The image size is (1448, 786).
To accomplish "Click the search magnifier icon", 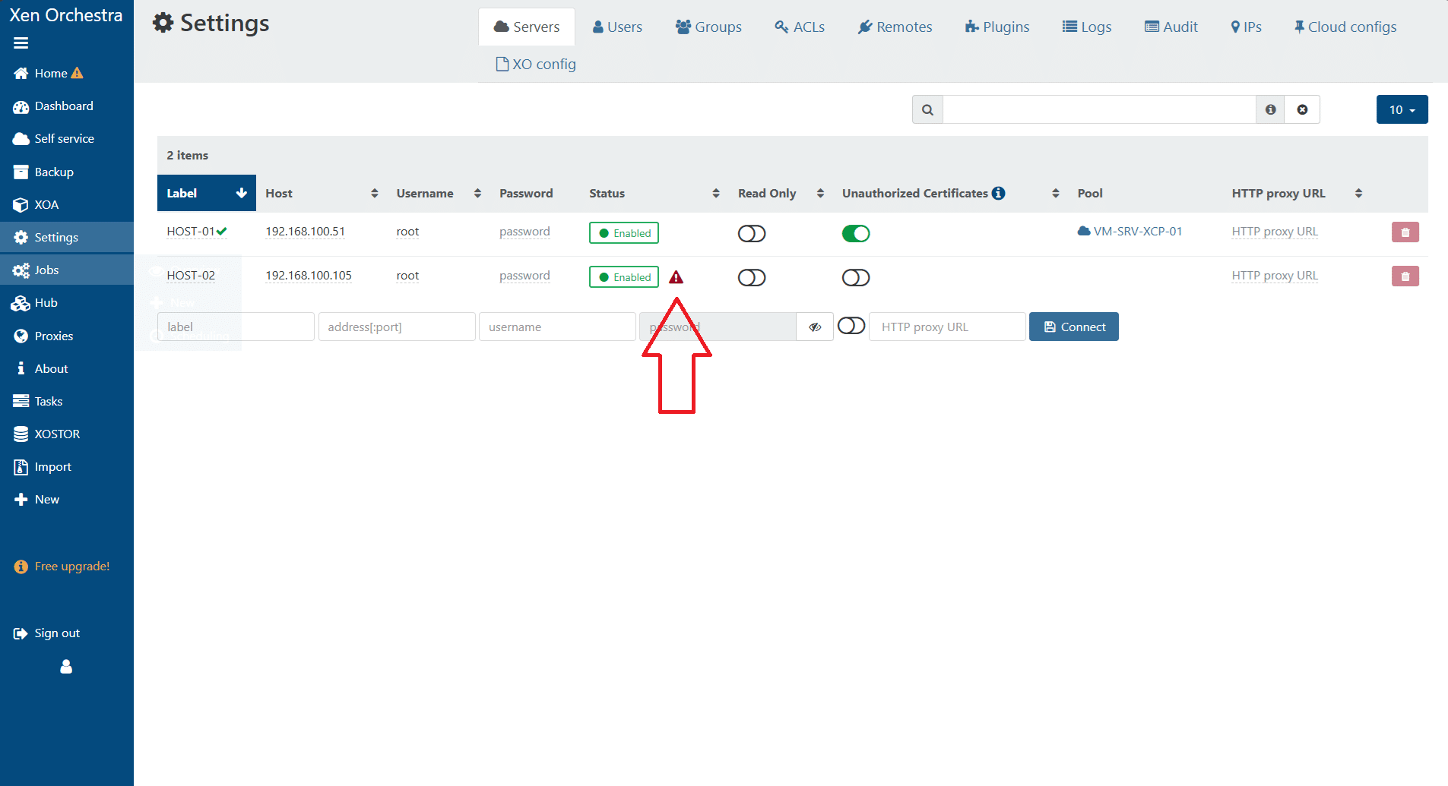I will point(927,109).
